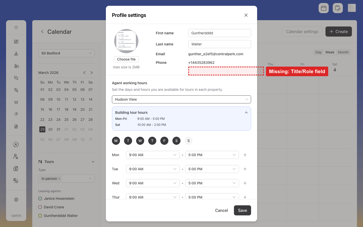Open the Wed end time dropdown

212,183
